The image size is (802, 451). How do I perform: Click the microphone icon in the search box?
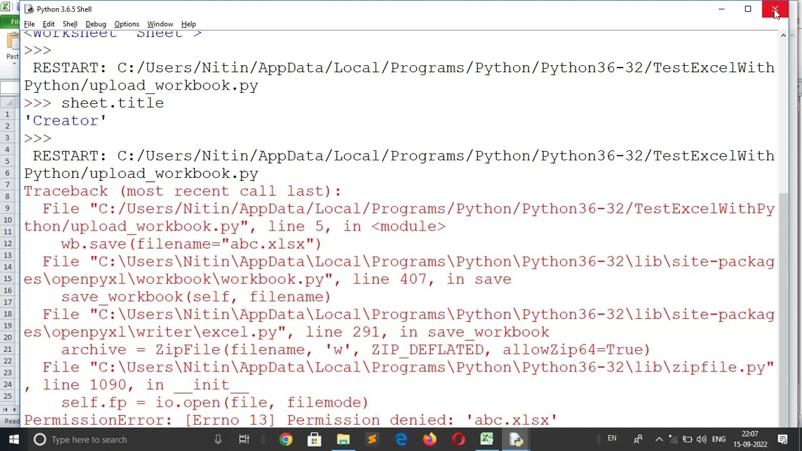[x=218, y=439]
